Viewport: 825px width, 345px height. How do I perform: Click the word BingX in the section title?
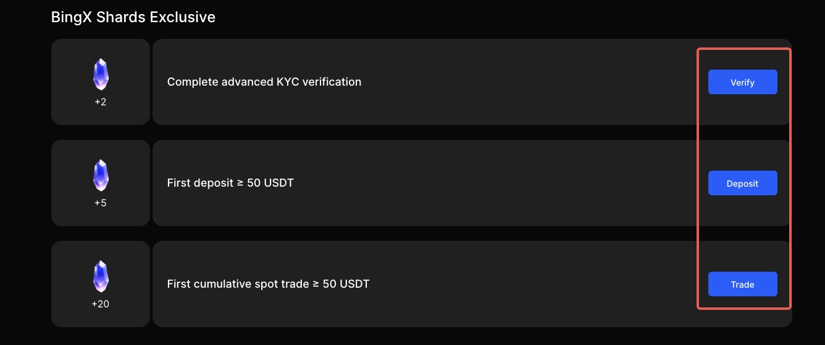pos(70,17)
